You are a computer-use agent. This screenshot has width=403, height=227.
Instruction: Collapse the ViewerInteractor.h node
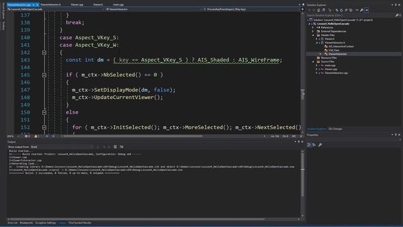tap(317, 43)
